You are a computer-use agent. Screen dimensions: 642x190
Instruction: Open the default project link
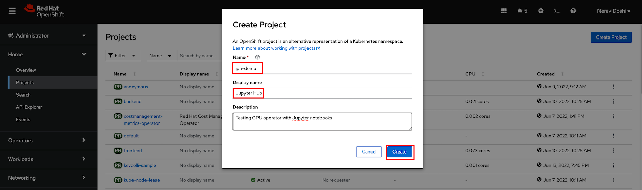pyautogui.click(x=131, y=136)
